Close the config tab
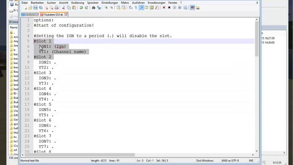Viewport: 293px width, 165px height. tap(37, 14)
